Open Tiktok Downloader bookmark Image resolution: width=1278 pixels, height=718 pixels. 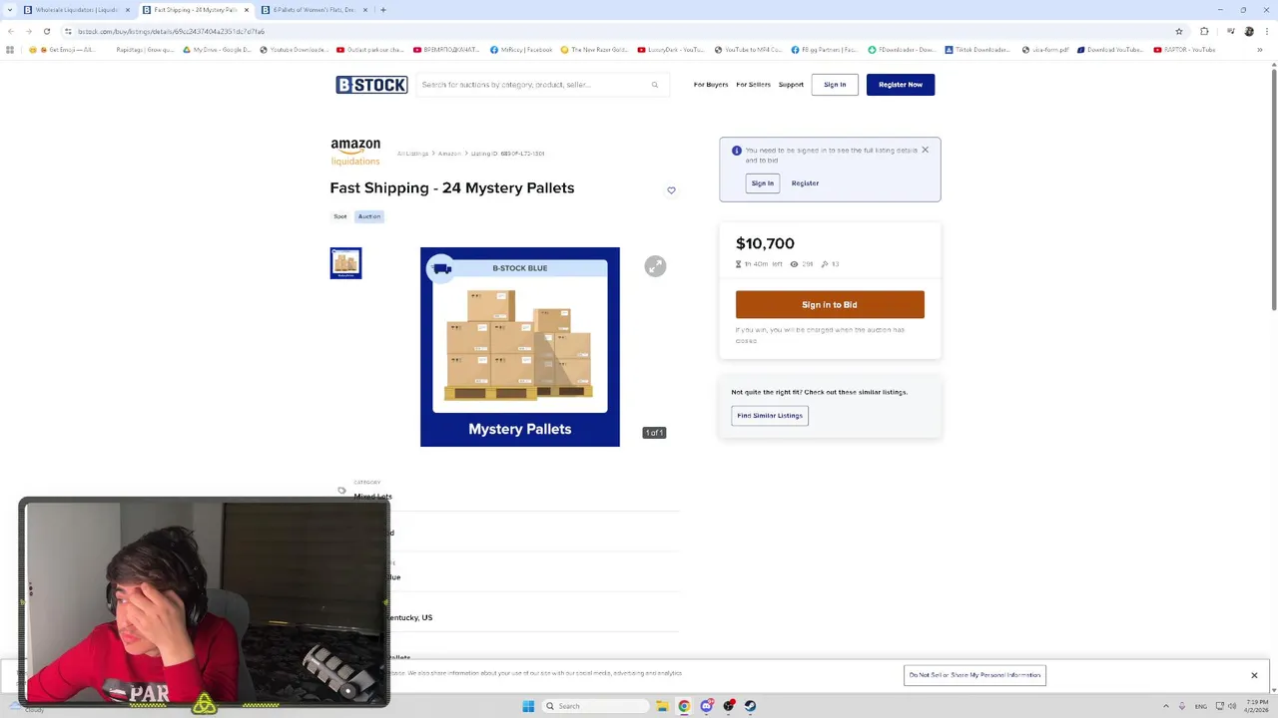[x=977, y=50]
